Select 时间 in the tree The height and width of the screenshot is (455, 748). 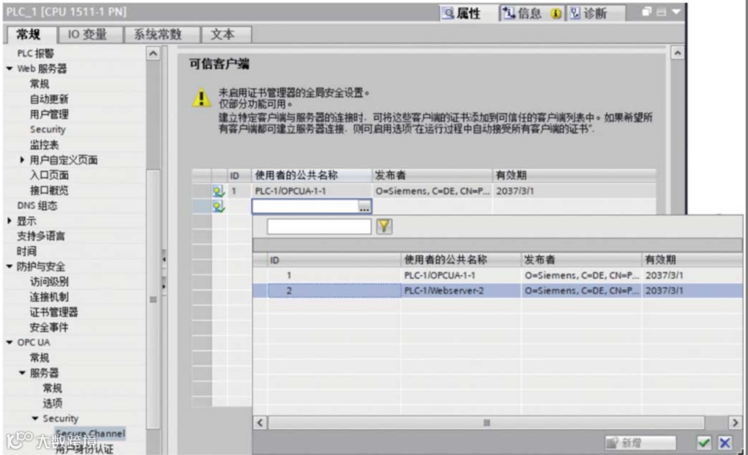click(27, 251)
